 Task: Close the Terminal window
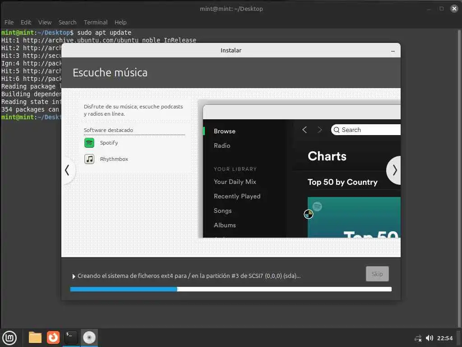click(454, 9)
